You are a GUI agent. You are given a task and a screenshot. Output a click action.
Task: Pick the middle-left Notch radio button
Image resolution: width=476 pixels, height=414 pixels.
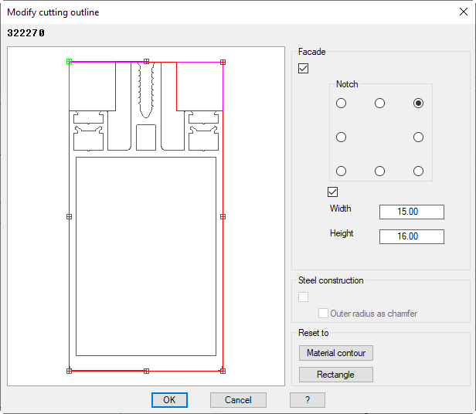pos(341,137)
